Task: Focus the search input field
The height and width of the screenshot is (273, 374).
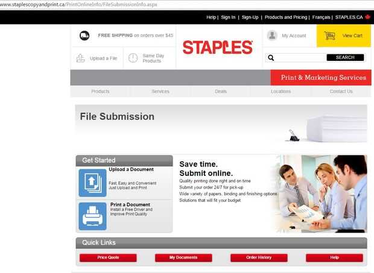Action: [x=300, y=58]
